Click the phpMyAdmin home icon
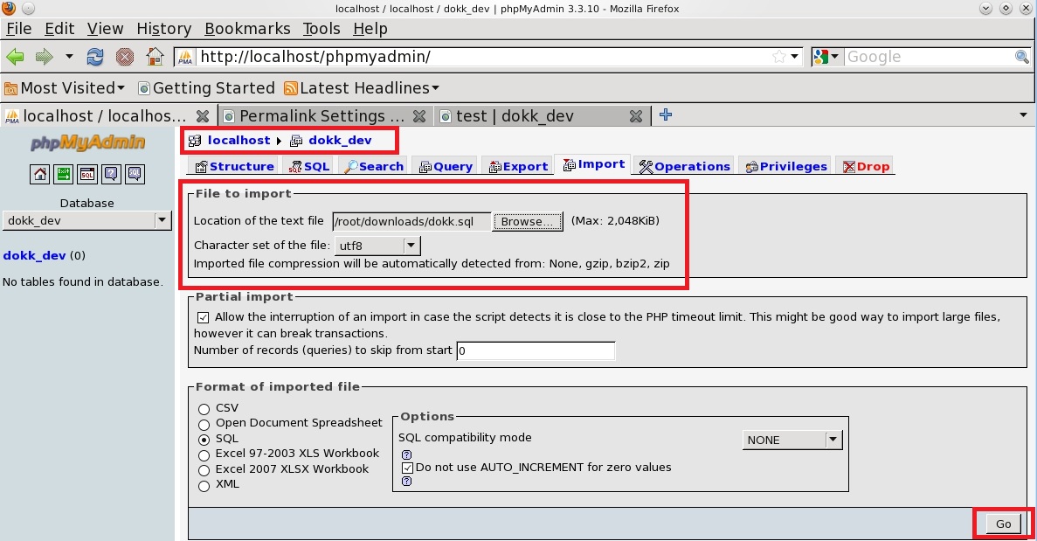1037x541 pixels. (40, 174)
